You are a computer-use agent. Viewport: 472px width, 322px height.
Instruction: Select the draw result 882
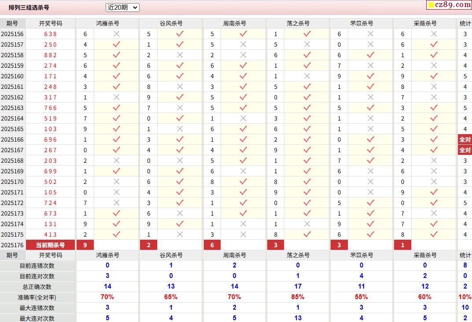pyautogui.click(x=51, y=55)
